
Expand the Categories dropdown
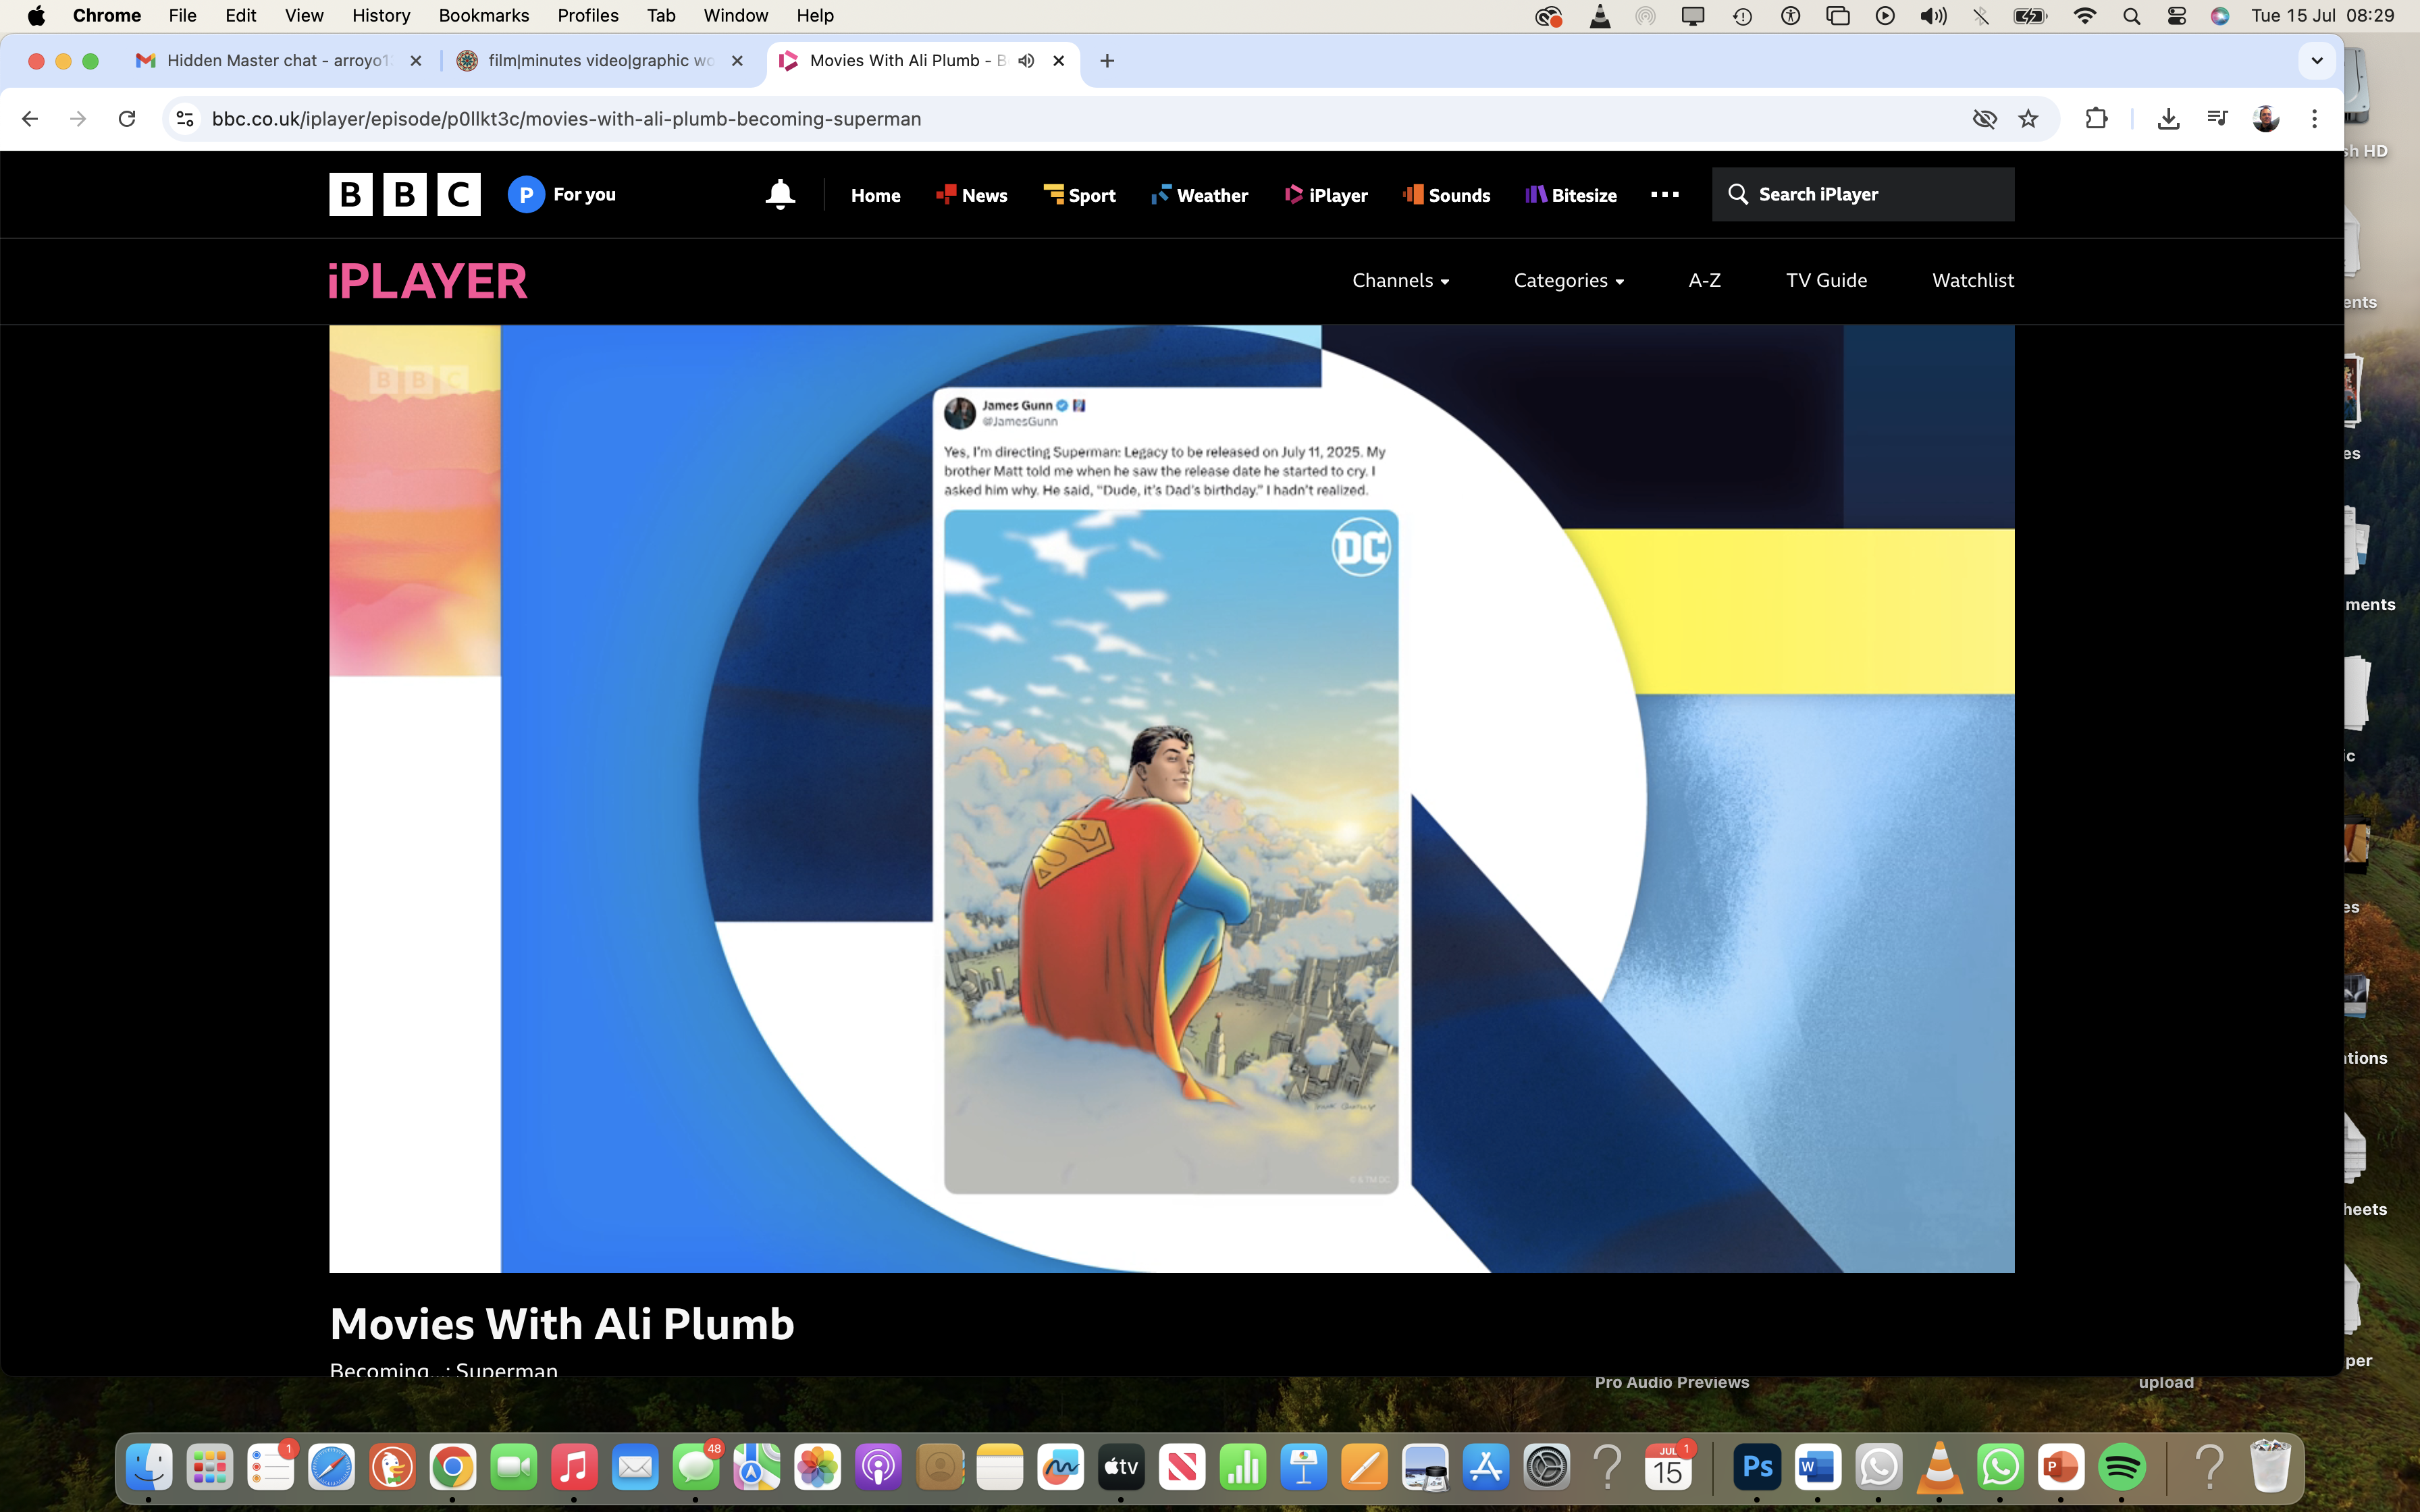[1568, 281]
